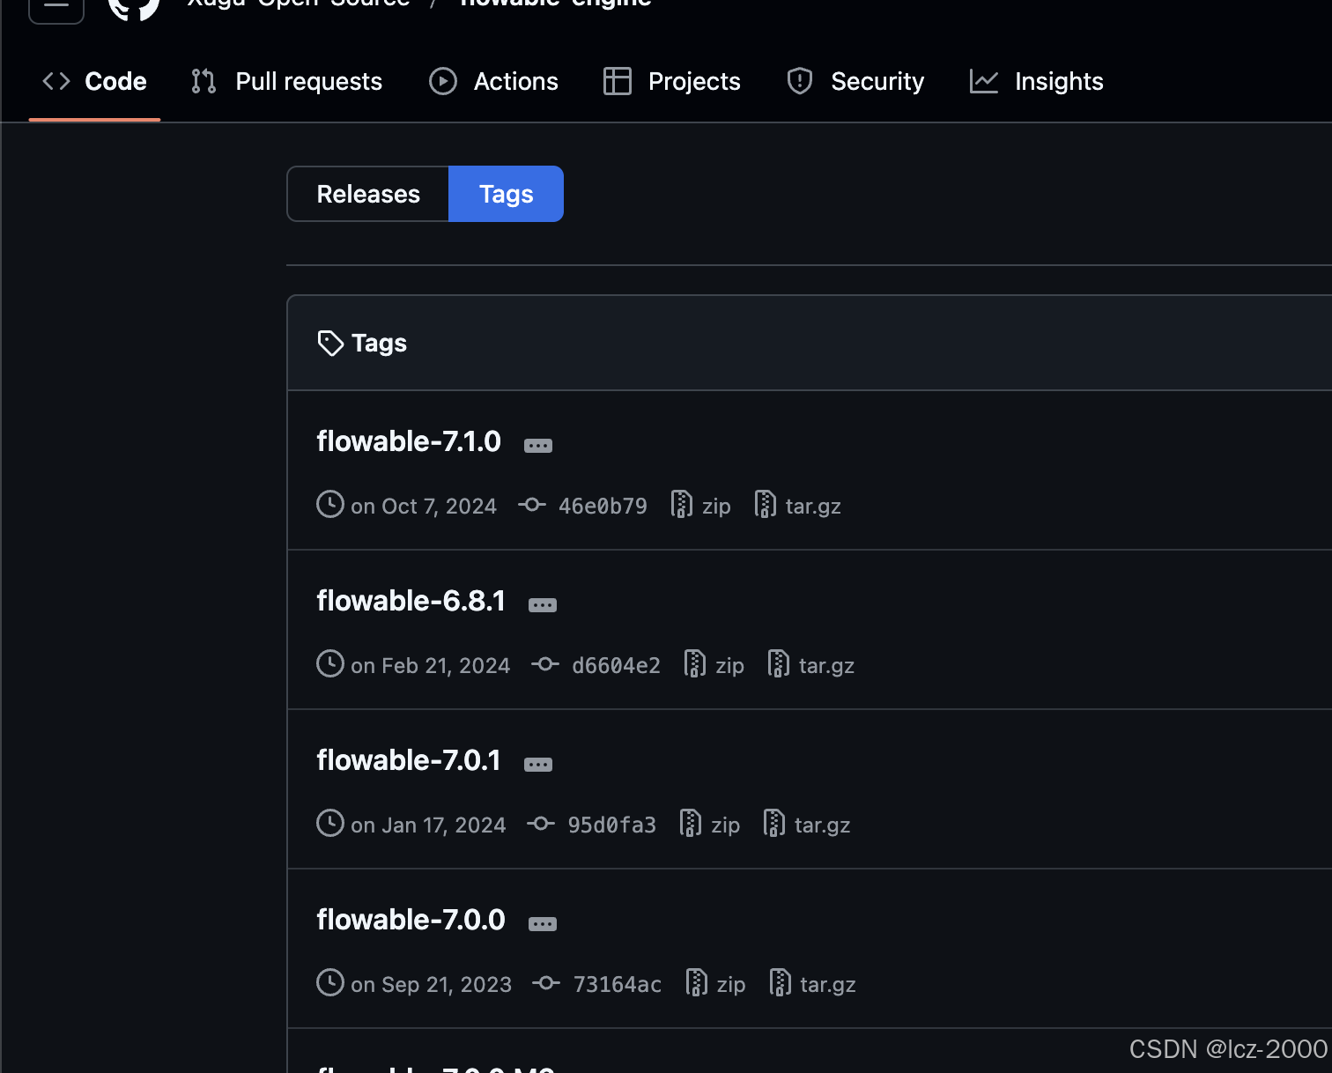Image resolution: width=1332 pixels, height=1073 pixels.
Task: Expand ellipsis details for flowable-7.1.0
Action: coord(538,446)
